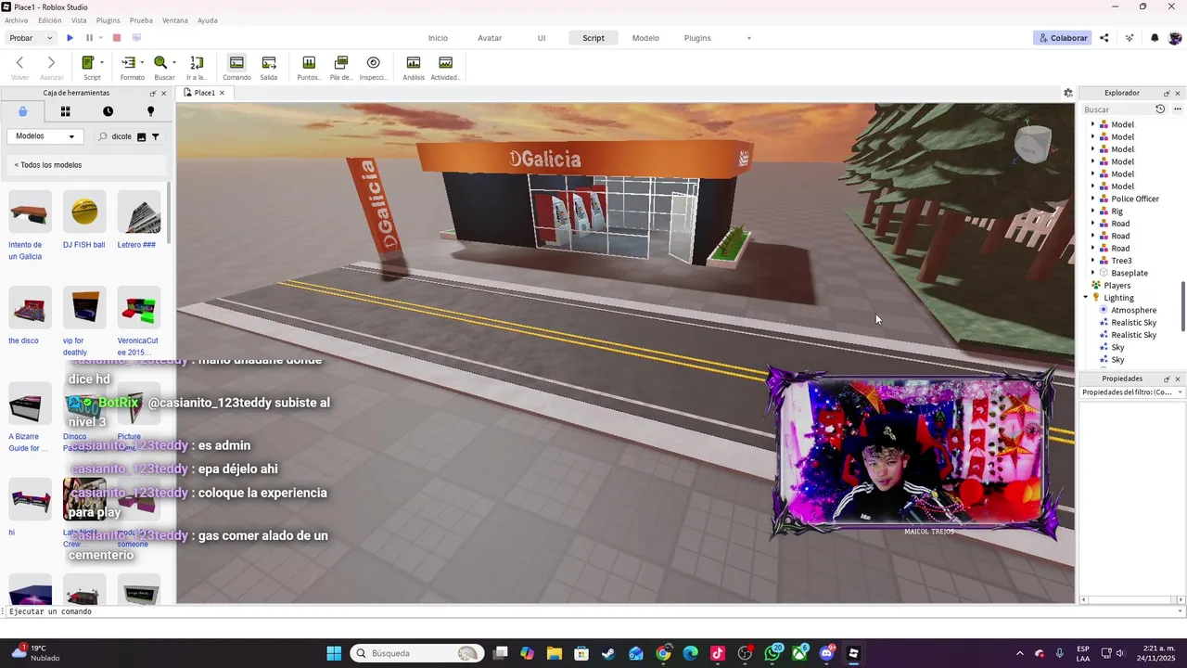Open the Edición menu
1187x668 pixels.
pos(50,20)
